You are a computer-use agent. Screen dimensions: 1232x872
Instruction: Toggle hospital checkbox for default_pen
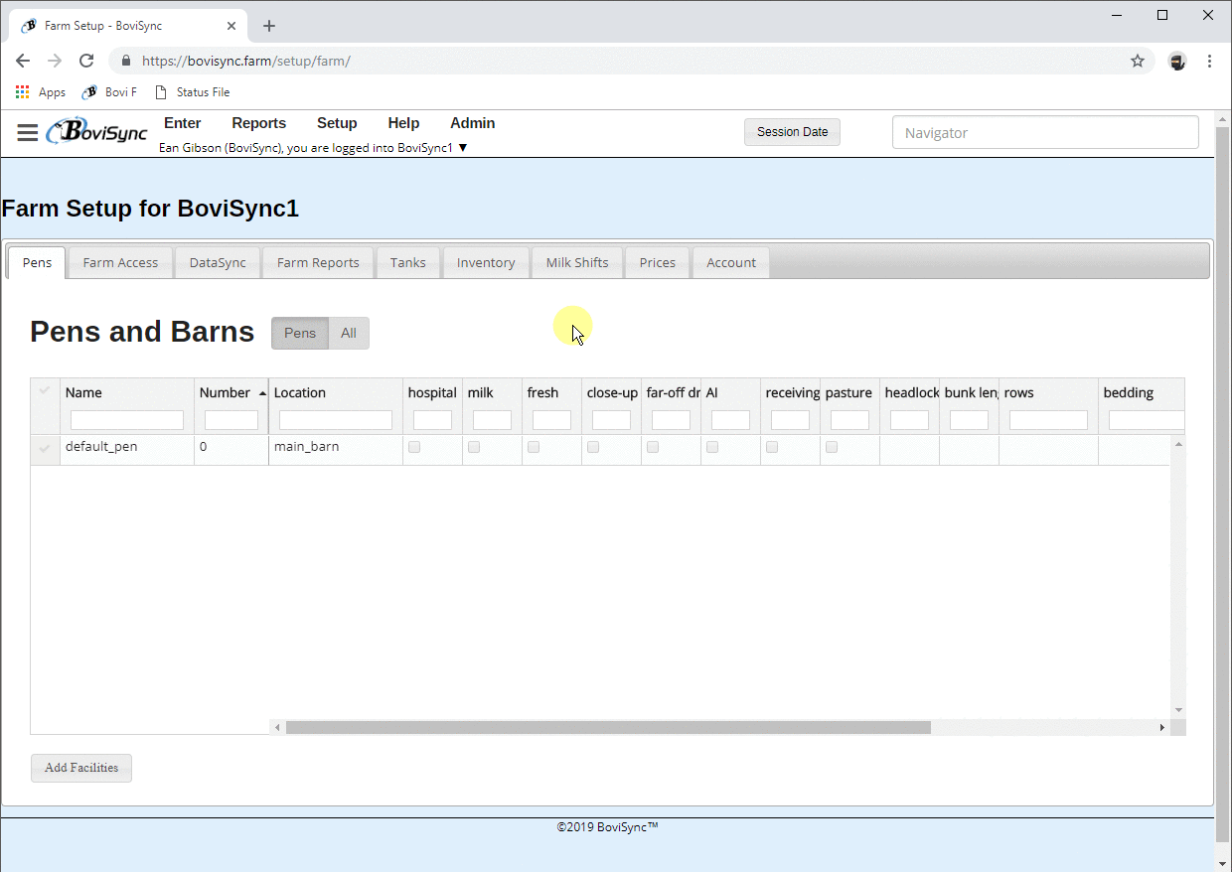pyautogui.click(x=414, y=447)
